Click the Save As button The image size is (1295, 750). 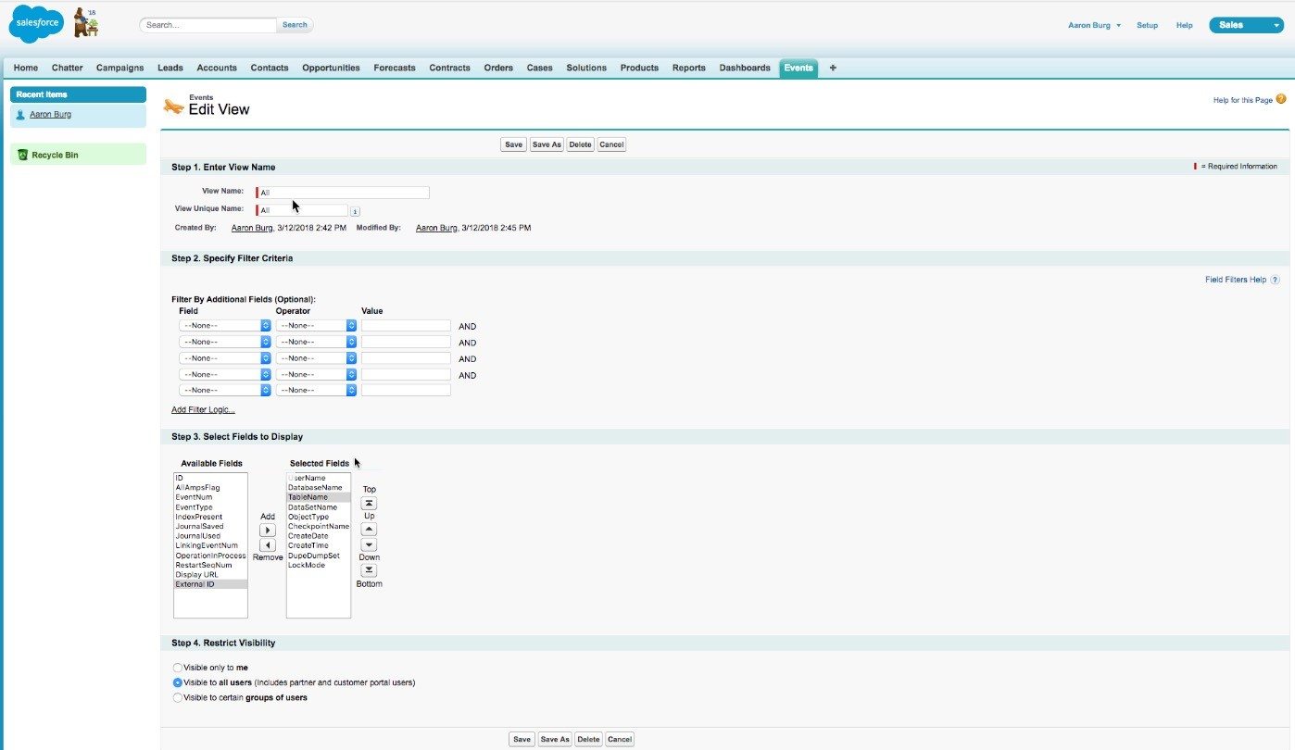pos(547,144)
